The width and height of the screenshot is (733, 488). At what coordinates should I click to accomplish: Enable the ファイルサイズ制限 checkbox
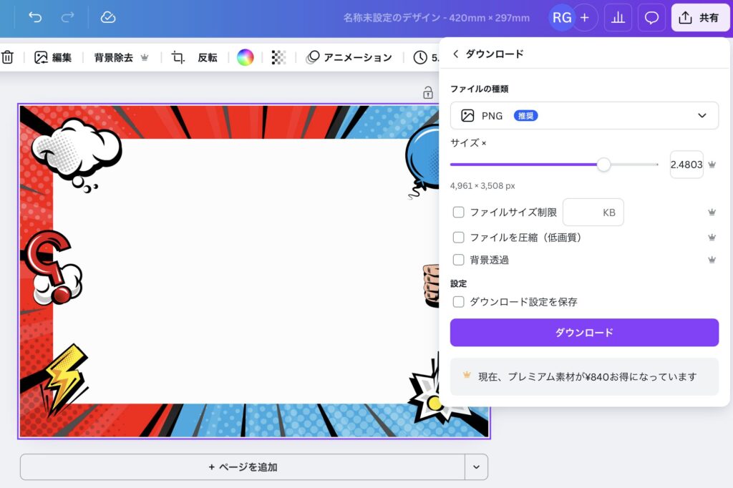coord(459,212)
